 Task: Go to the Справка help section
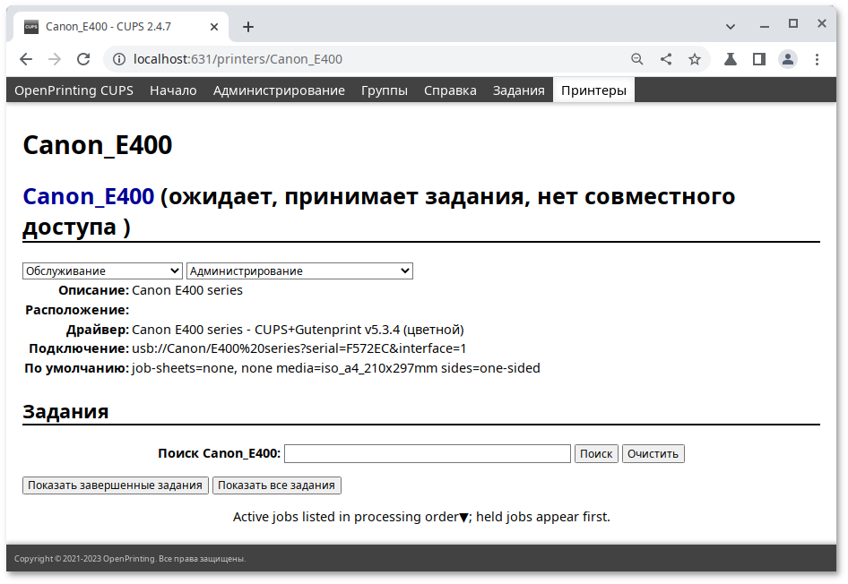coord(450,90)
